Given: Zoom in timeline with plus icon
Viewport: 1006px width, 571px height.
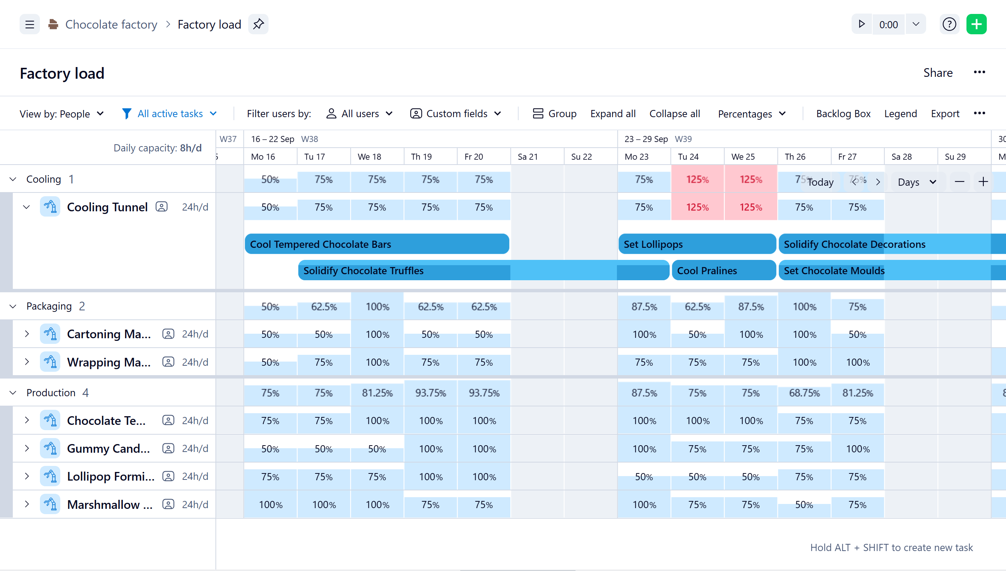Looking at the screenshot, I should (x=983, y=182).
